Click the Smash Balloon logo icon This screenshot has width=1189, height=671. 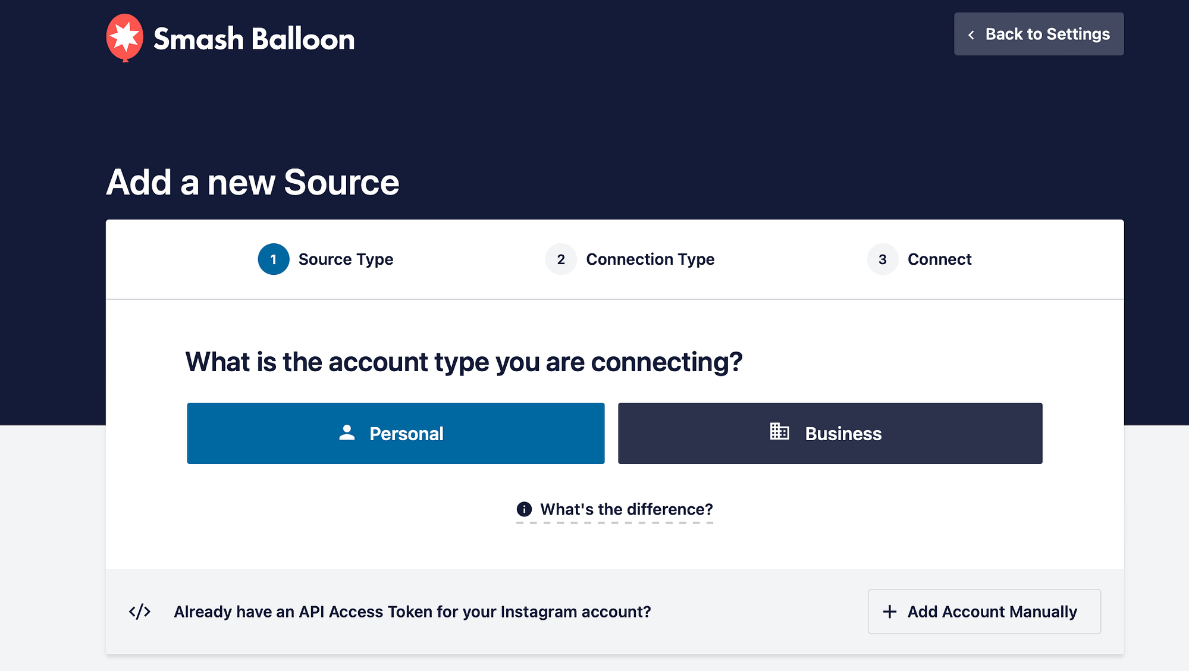point(125,37)
